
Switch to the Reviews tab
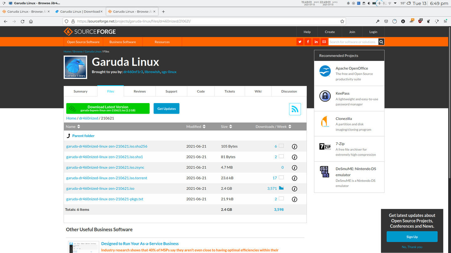pyautogui.click(x=140, y=91)
